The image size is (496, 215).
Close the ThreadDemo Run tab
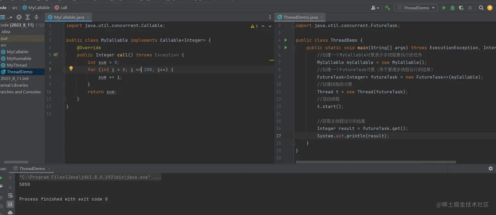[49, 169]
